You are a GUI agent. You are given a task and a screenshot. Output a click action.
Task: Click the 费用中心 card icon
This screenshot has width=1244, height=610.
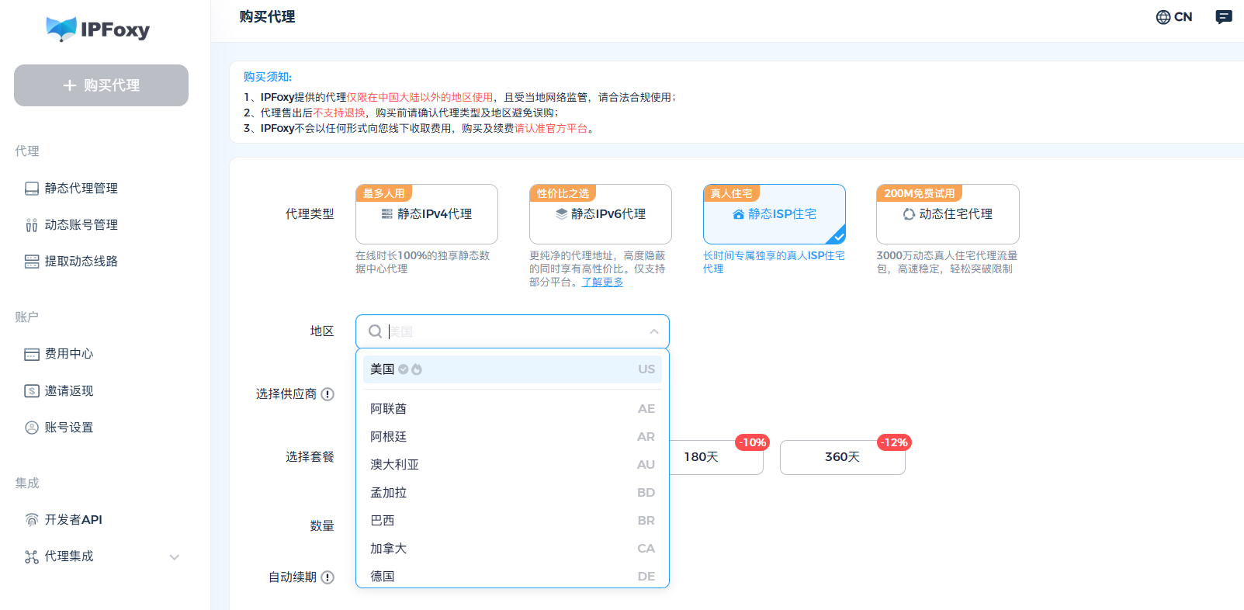click(32, 354)
